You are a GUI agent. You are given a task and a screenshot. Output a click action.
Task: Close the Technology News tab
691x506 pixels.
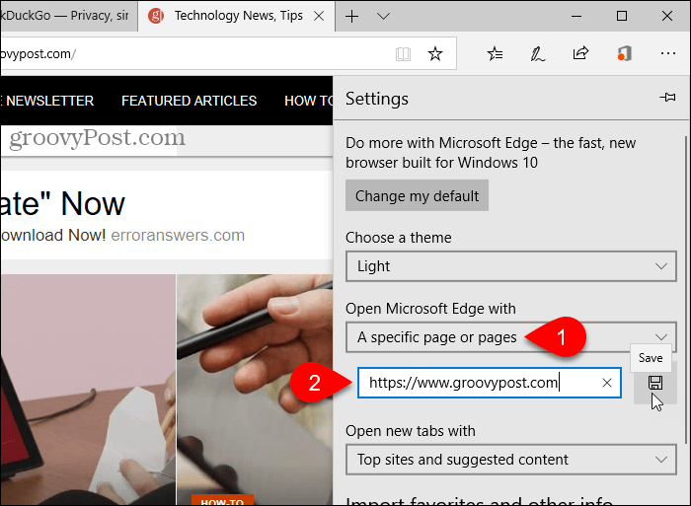point(319,17)
